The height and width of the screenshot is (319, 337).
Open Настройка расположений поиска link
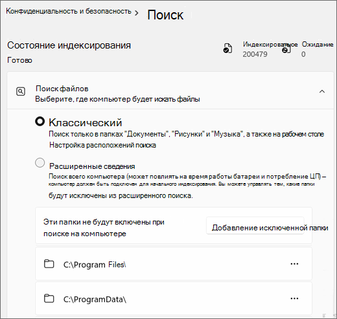pyautogui.click(x=102, y=145)
